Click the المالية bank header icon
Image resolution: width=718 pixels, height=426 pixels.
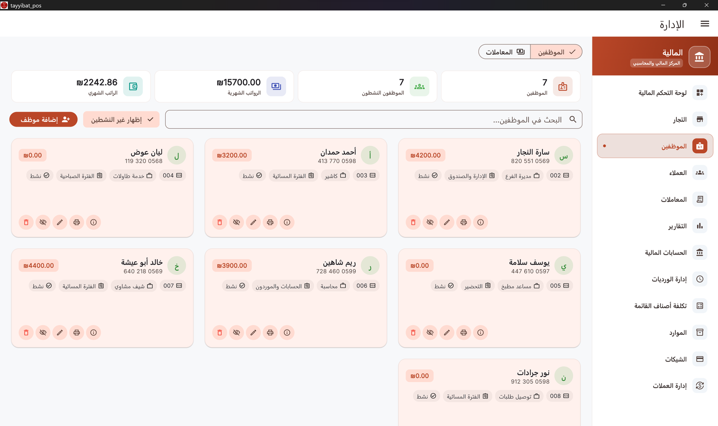pos(699,57)
